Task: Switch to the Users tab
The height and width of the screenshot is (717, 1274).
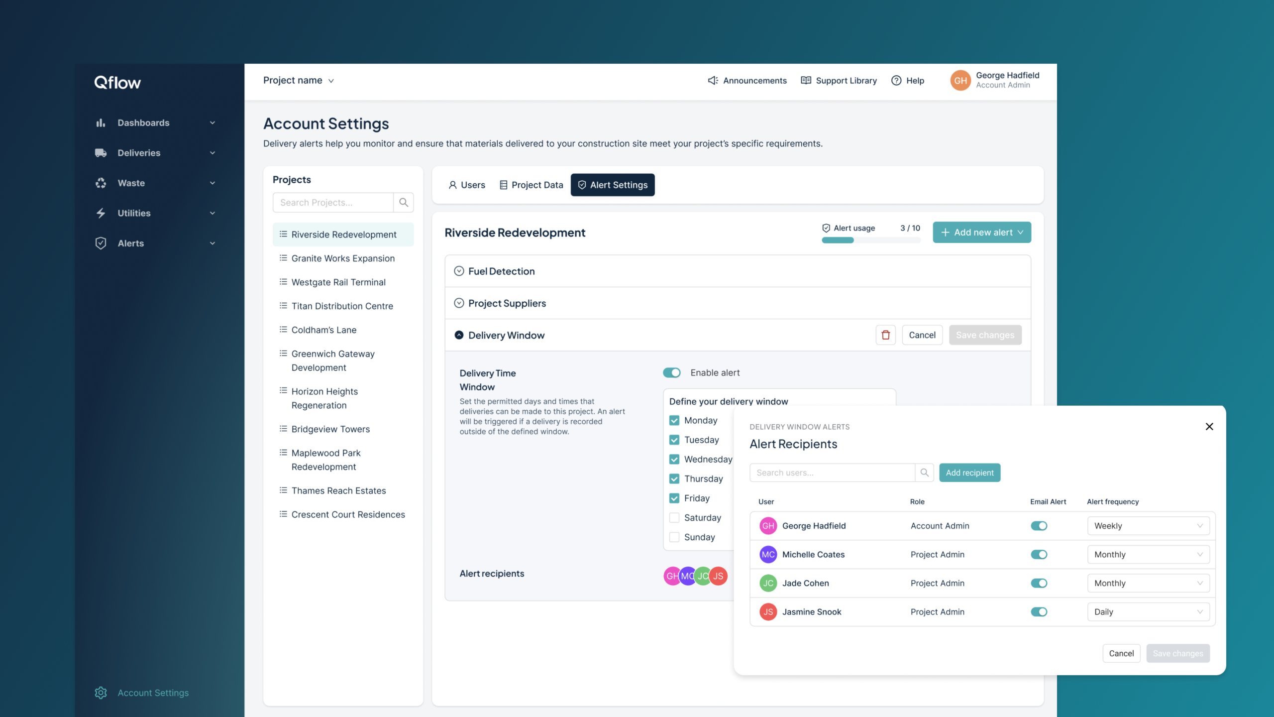Action: click(x=466, y=185)
